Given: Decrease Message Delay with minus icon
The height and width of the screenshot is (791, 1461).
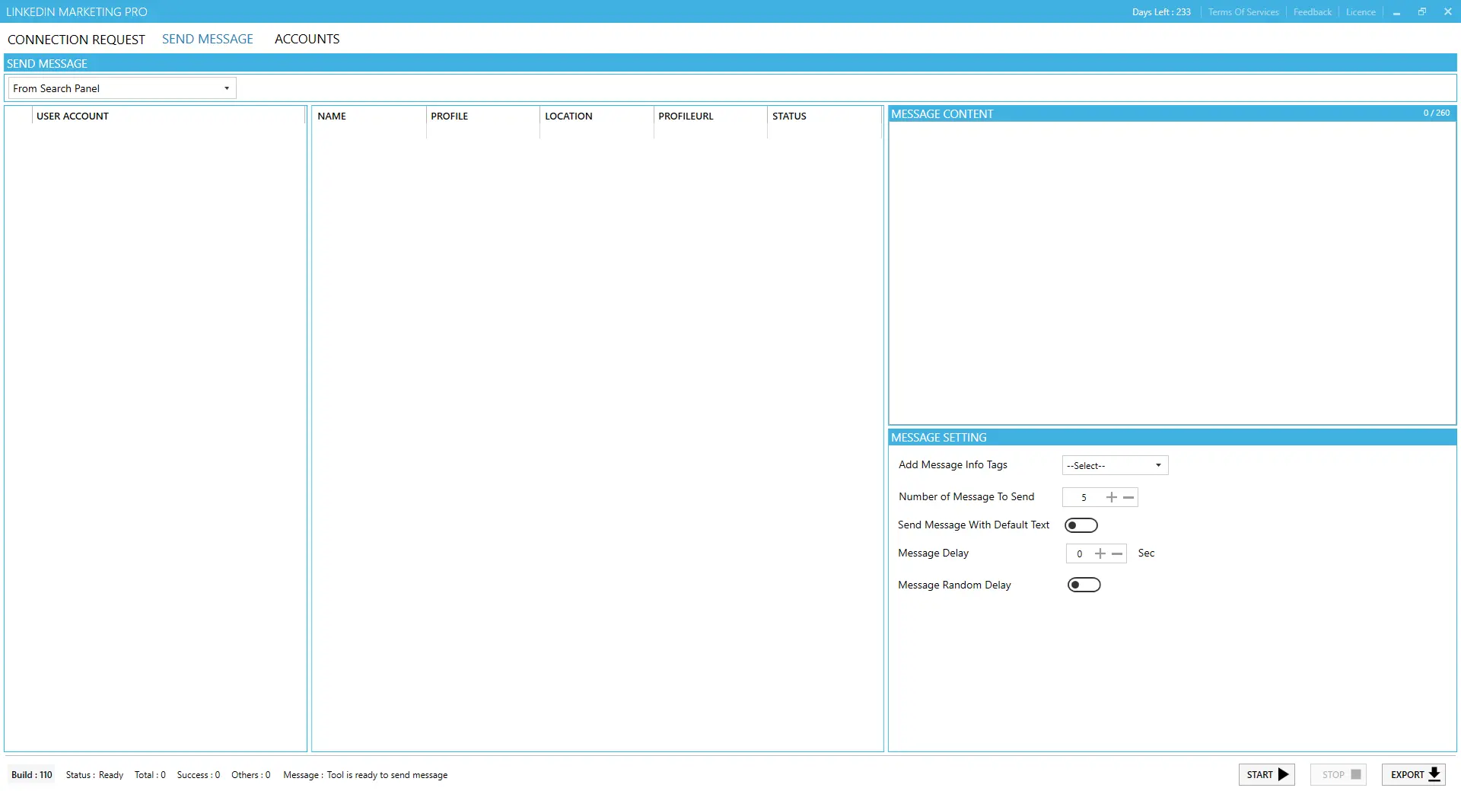Looking at the screenshot, I should point(1117,553).
